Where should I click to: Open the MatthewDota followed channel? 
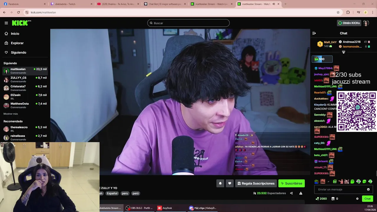(x=25, y=105)
